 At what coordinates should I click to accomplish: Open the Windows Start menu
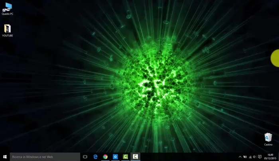(5, 157)
